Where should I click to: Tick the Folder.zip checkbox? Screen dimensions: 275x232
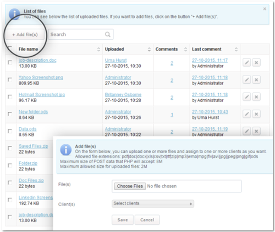tap(10, 165)
